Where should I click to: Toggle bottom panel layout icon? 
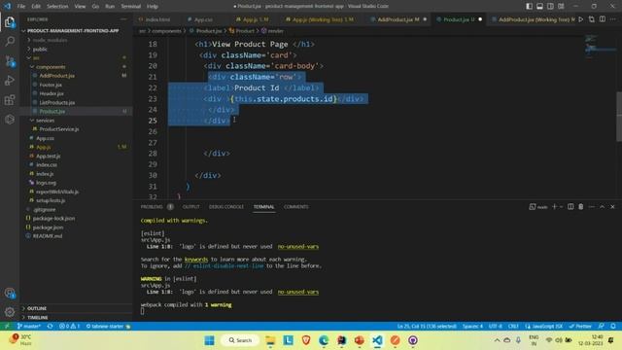540,7
